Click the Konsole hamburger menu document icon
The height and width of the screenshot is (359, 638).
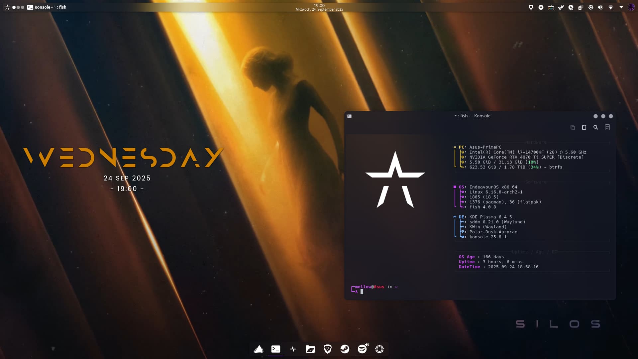[x=607, y=127]
